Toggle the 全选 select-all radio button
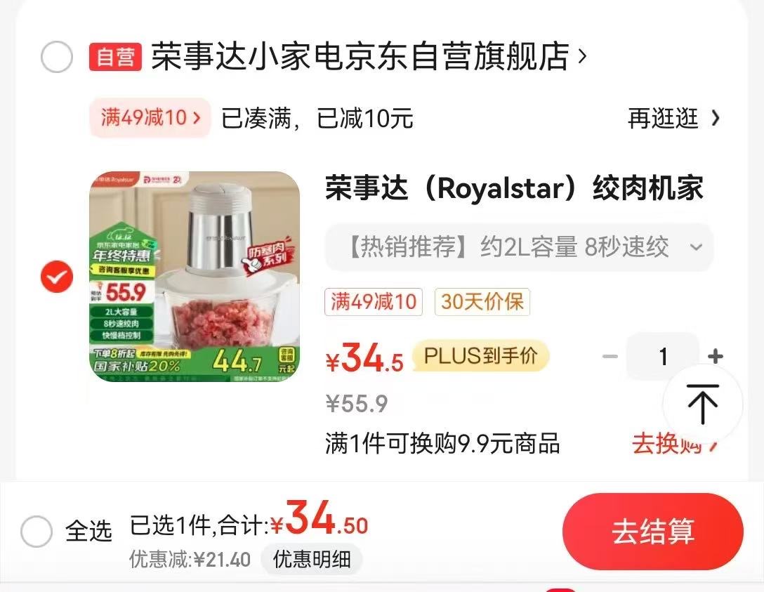The height and width of the screenshot is (592, 764). pos(37,531)
